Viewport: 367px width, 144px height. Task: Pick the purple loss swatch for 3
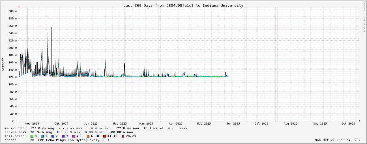(x=63, y=136)
